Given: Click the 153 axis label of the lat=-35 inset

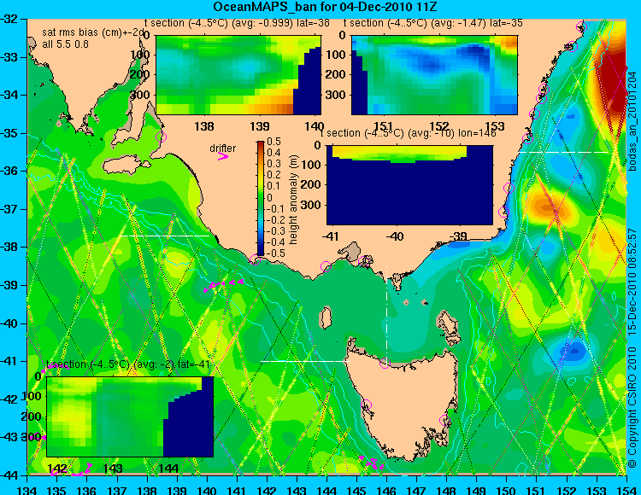Looking at the screenshot, I should click(495, 126).
